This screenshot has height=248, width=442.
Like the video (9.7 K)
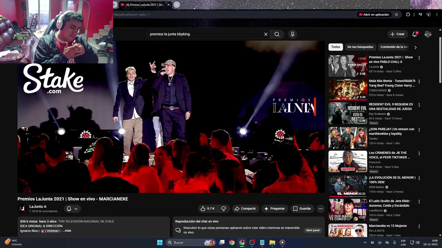(207, 209)
